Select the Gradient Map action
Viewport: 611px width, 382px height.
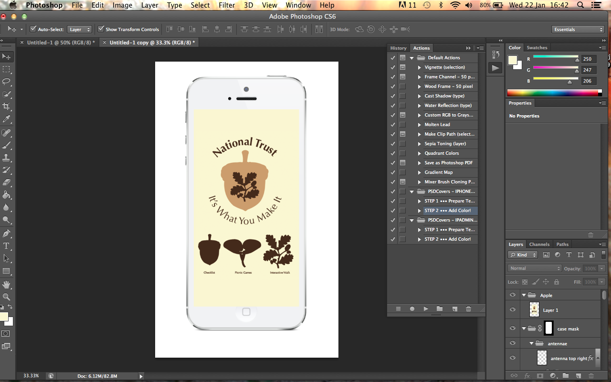click(438, 172)
